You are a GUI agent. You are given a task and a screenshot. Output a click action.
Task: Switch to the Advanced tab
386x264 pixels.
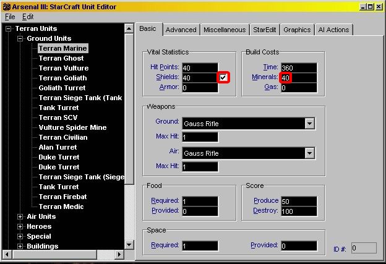[x=181, y=30]
